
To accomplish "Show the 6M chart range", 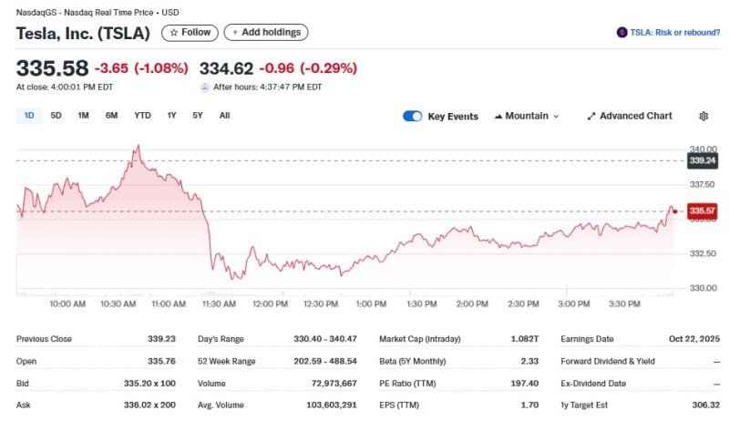I will pos(111,116).
